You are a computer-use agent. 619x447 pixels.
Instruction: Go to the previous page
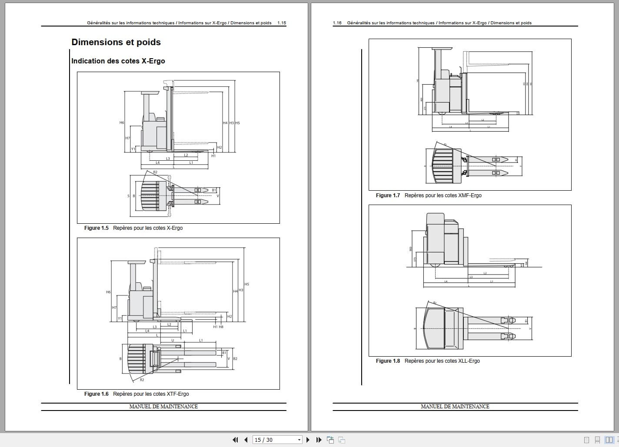coord(246,440)
